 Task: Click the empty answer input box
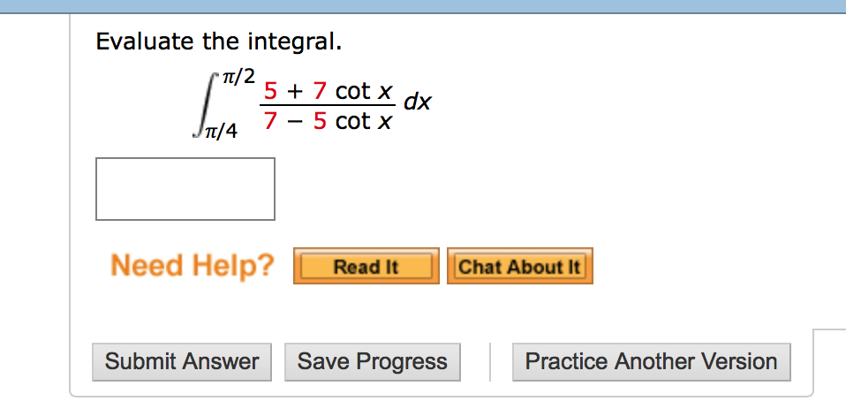(x=185, y=189)
